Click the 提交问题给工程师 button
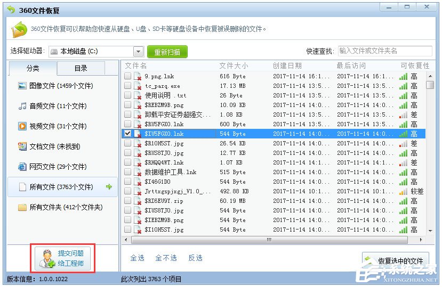Image resolution: width=442 pixels, height=287 pixels. coord(62,258)
